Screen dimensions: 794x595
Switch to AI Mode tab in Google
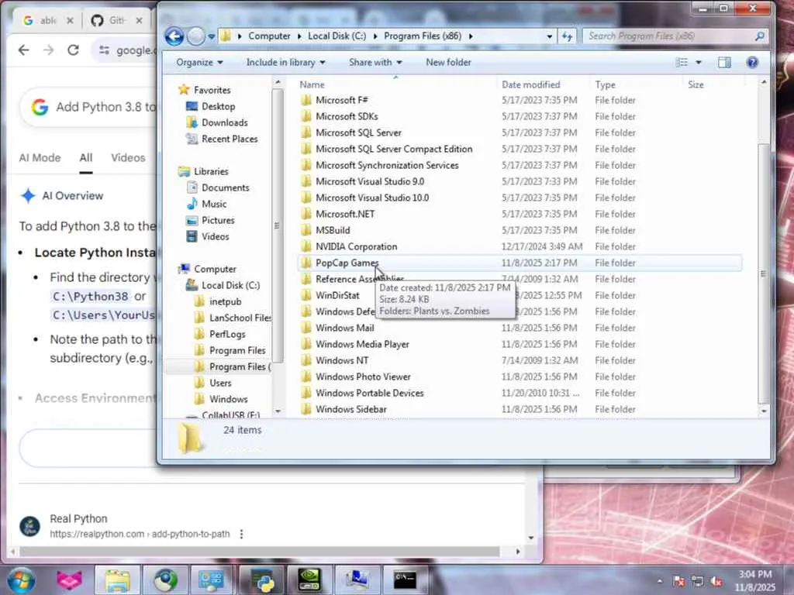coord(40,158)
